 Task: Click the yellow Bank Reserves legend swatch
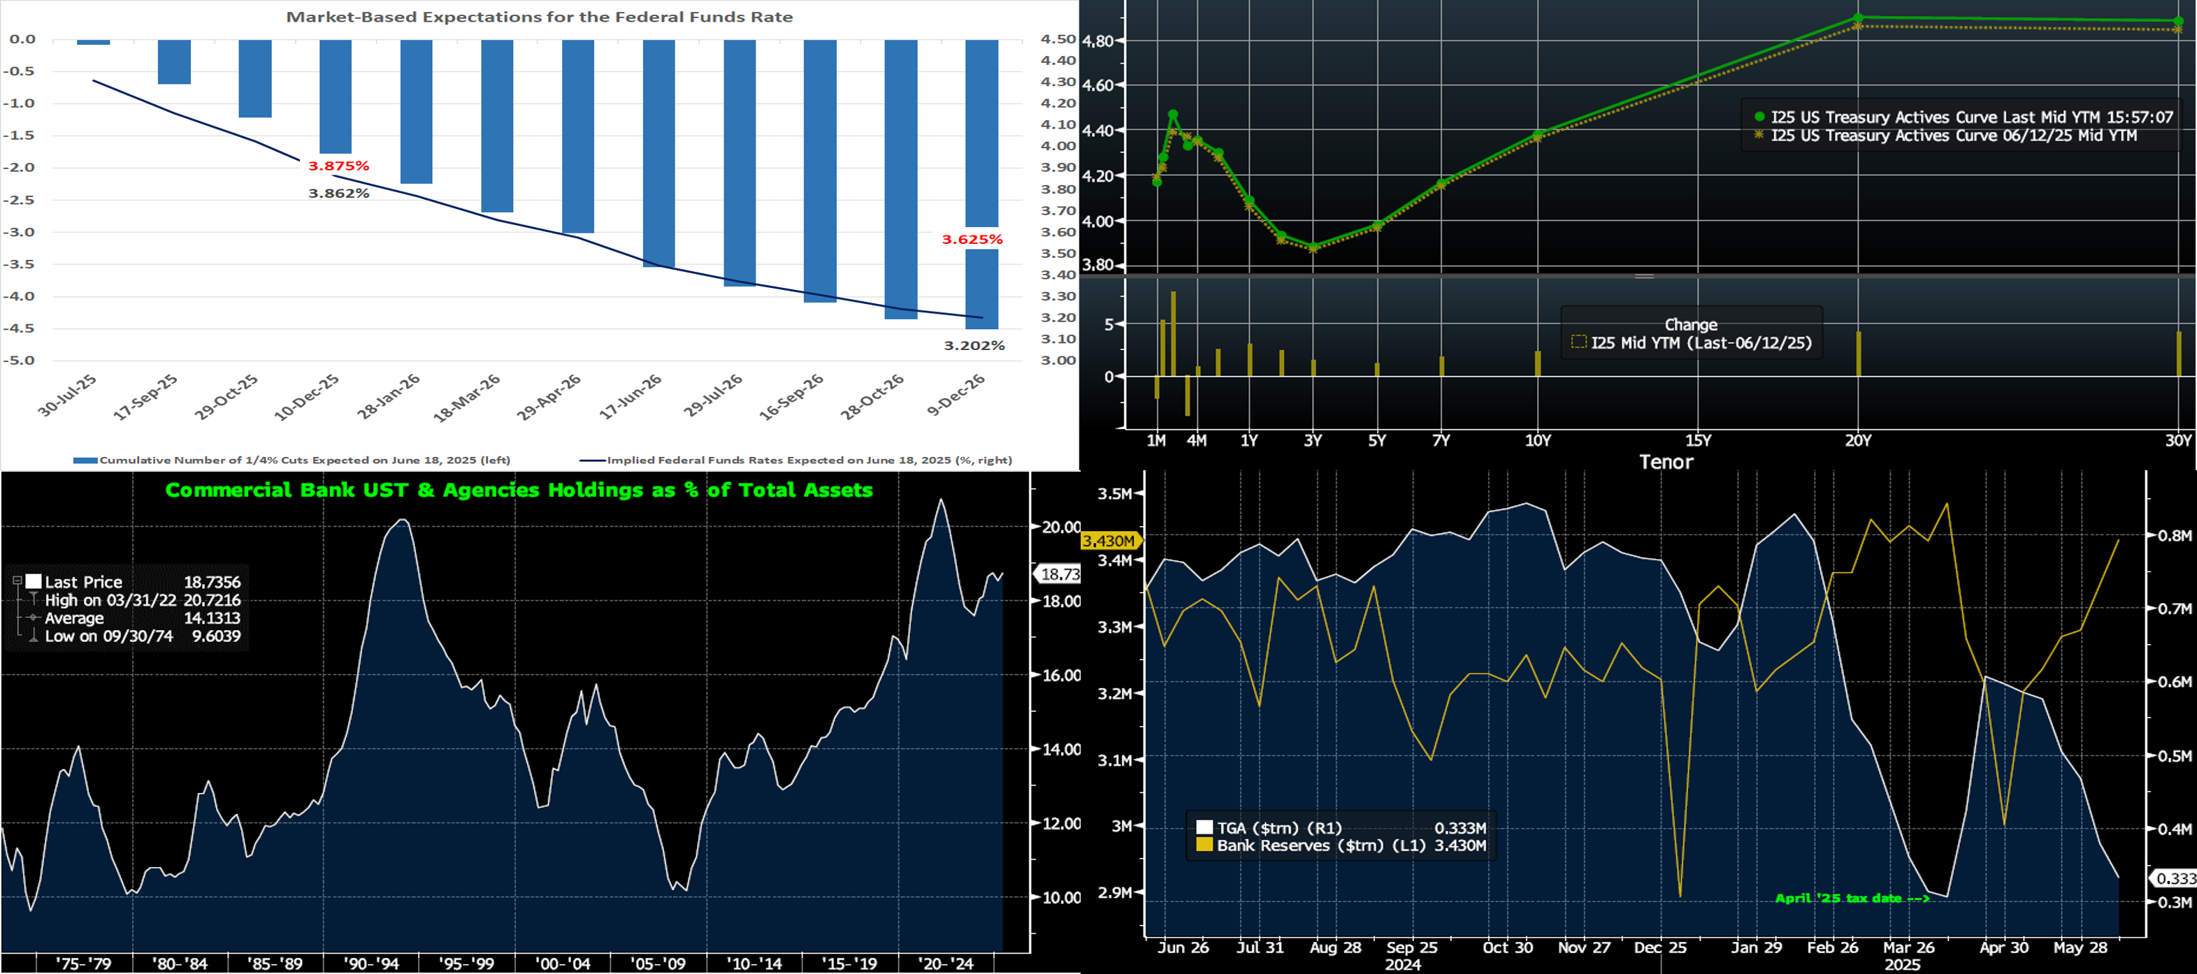tap(1204, 845)
